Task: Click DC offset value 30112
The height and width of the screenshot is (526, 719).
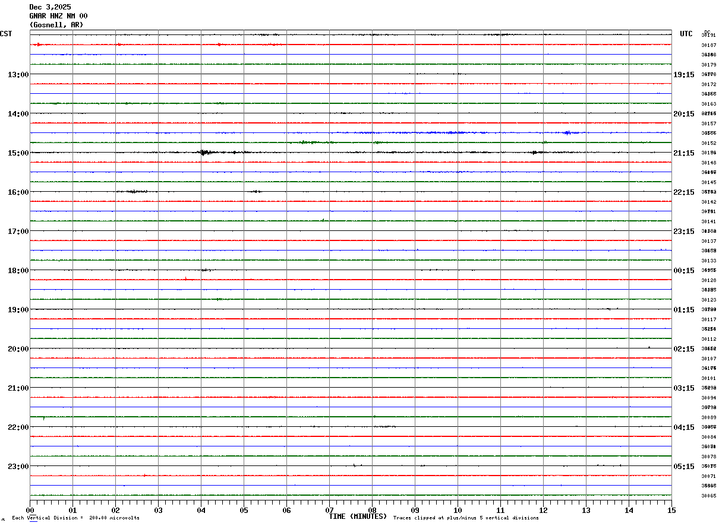Action: (x=708, y=339)
